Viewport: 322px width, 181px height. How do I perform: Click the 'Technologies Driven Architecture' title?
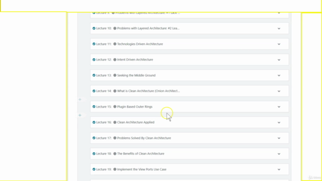[x=140, y=44]
